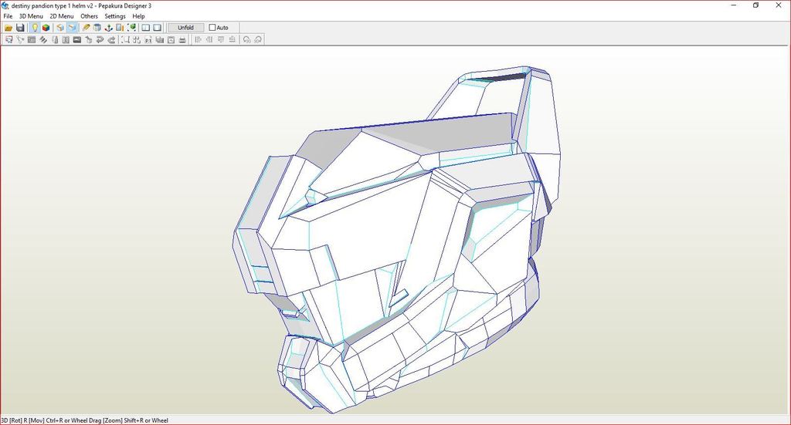Open the Settings menu
This screenshot has height=425, width=791.
(115, 16)
